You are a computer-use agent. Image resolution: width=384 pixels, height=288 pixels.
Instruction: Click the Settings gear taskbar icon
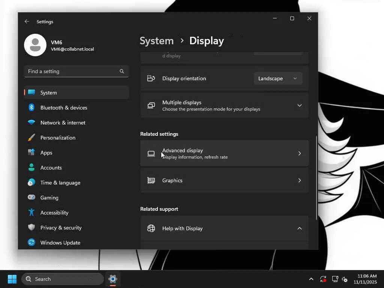point(112,279)
